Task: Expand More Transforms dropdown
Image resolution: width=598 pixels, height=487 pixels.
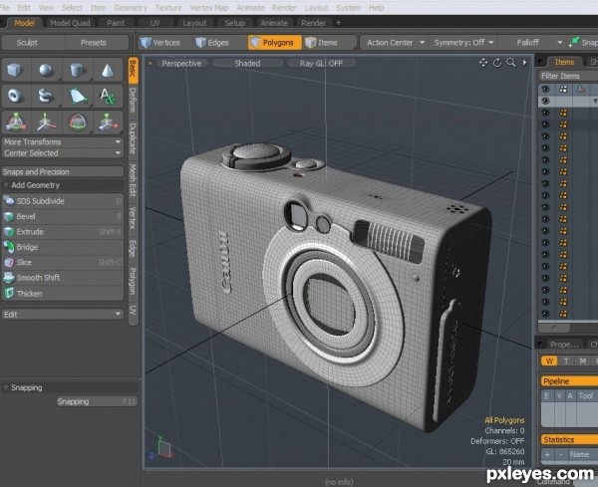Action: pos(63,141)
